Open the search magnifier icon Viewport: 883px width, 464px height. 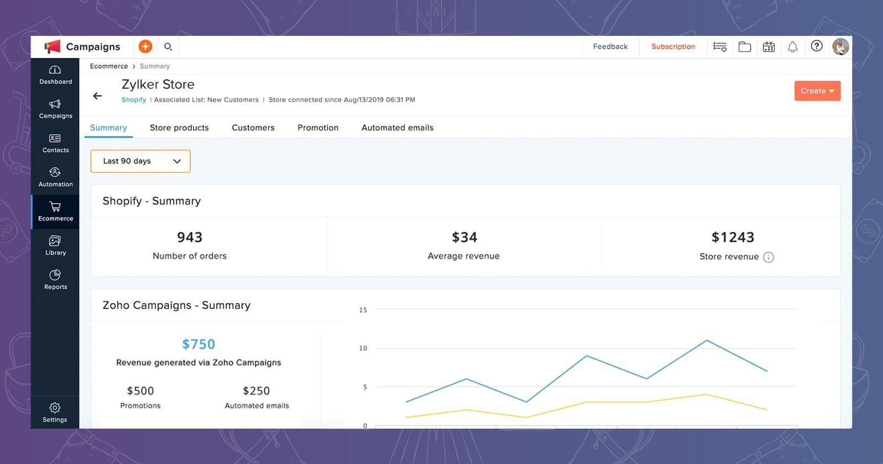pos(168,47)
